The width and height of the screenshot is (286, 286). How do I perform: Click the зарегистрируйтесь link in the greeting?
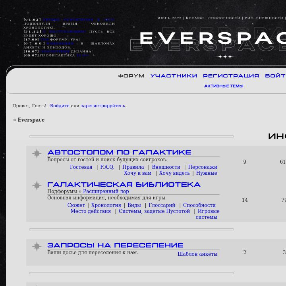(103, 106)
